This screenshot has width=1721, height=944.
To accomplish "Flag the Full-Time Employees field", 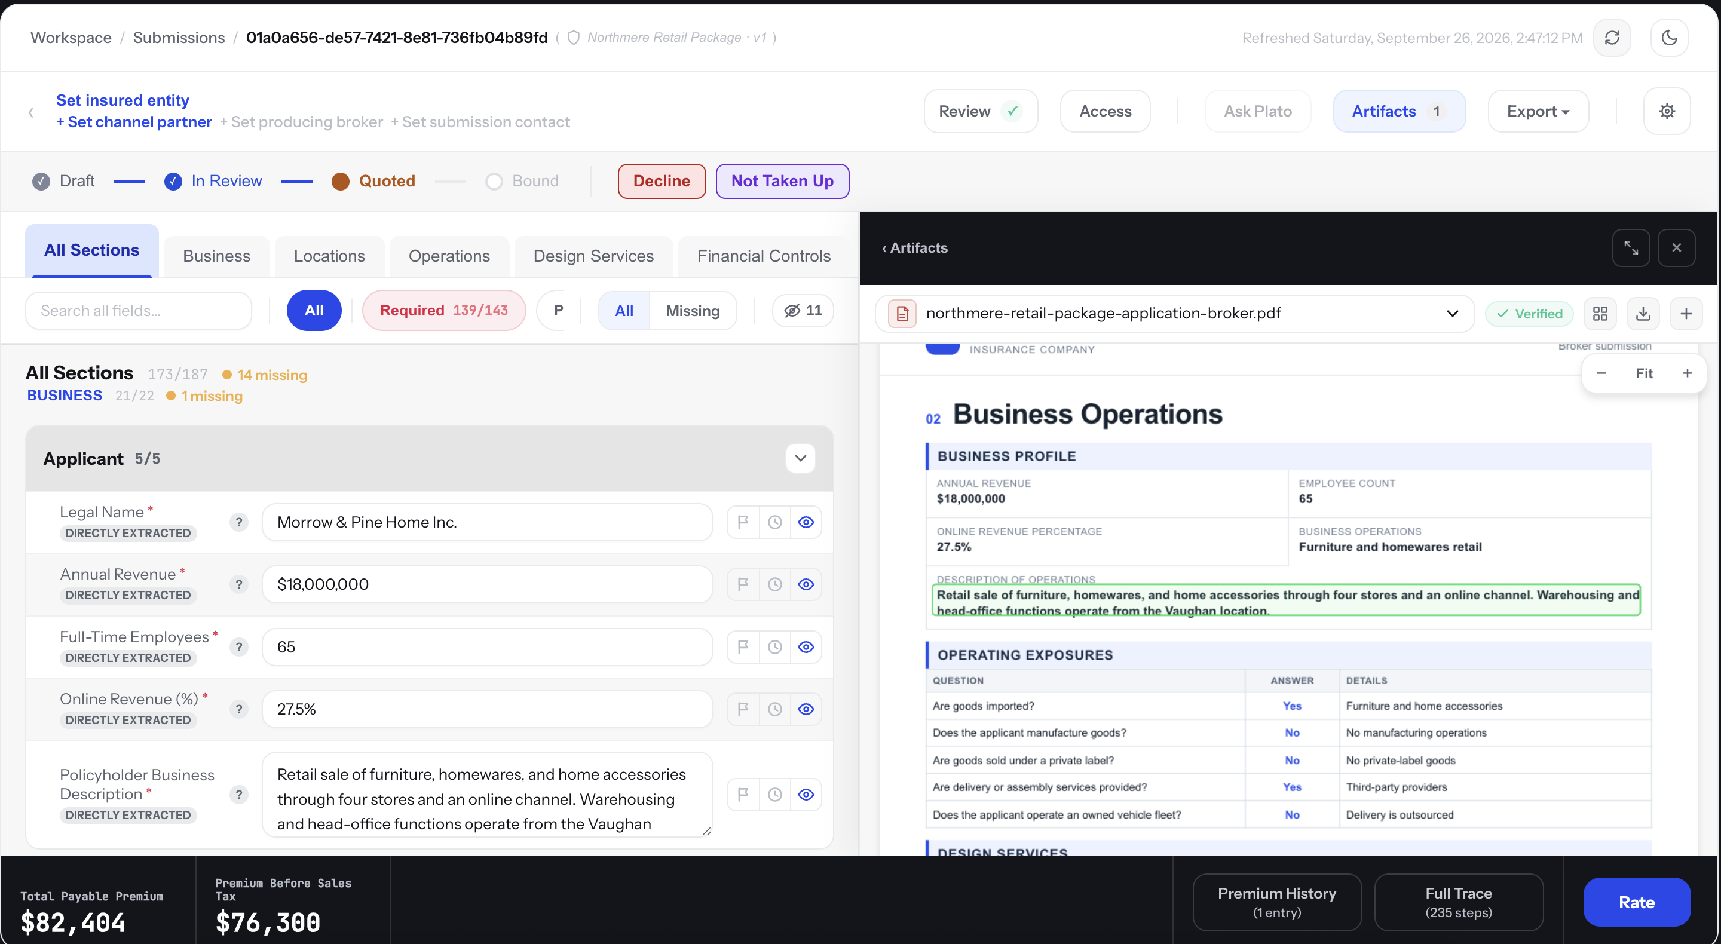I will 743,648.
